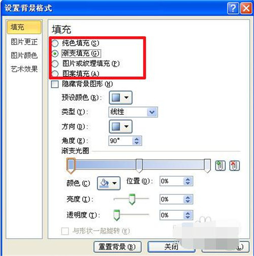Select the 图案填充 radio option
254x256 pixels.
click(55, 74)
